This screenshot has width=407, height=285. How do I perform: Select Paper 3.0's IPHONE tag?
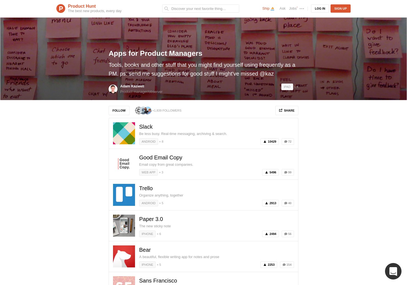[147, 234]
